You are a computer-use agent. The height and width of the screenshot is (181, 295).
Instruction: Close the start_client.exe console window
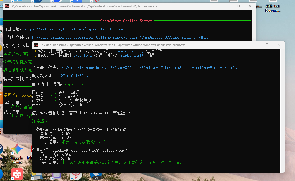click(x=279, y=45)
